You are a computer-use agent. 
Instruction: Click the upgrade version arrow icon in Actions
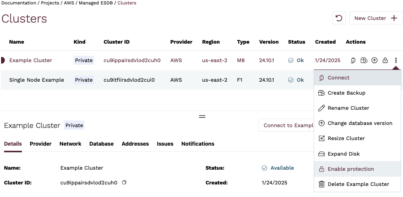[374, 60]
